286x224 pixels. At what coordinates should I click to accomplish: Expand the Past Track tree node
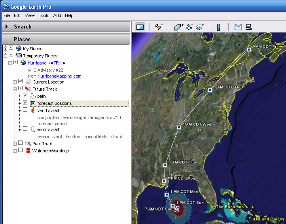click(x=15, y=144)
